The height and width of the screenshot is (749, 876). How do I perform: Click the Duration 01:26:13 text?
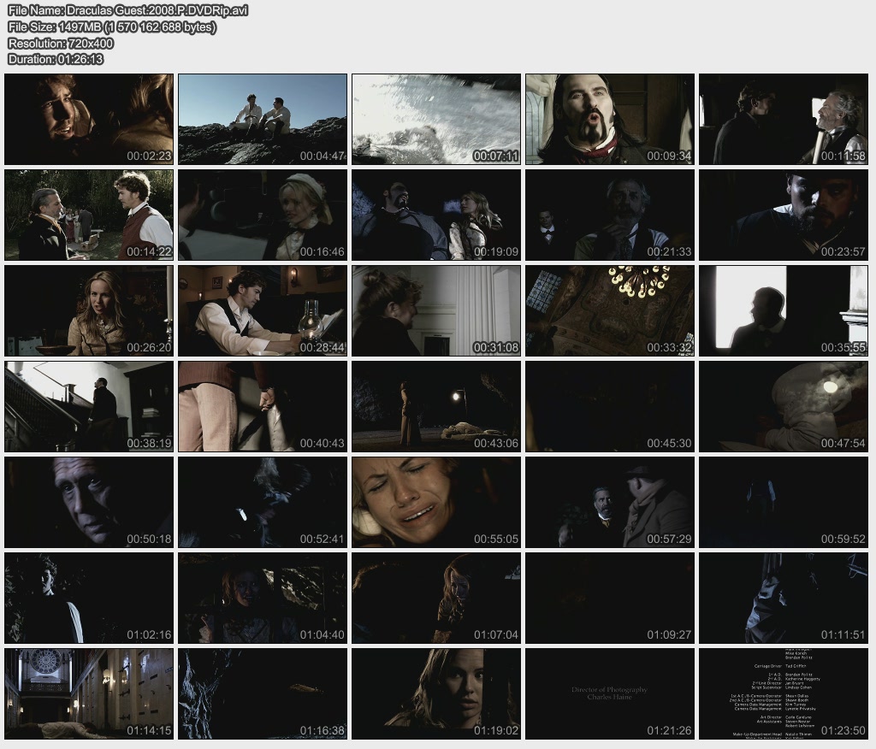tap(56, 59)
